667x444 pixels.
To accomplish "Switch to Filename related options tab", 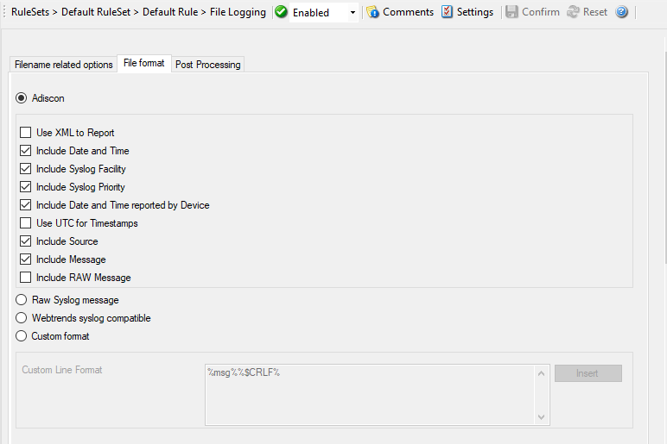I will pyautogui.click(x=63, y=65).
